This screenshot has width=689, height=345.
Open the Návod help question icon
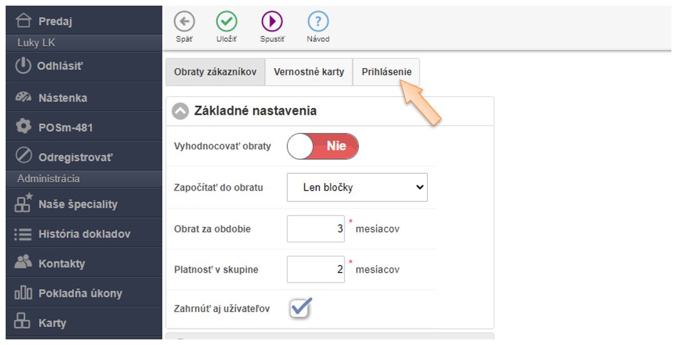(x=318, y=22)
